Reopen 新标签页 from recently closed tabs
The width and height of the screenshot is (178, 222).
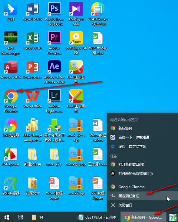point(142,128)
